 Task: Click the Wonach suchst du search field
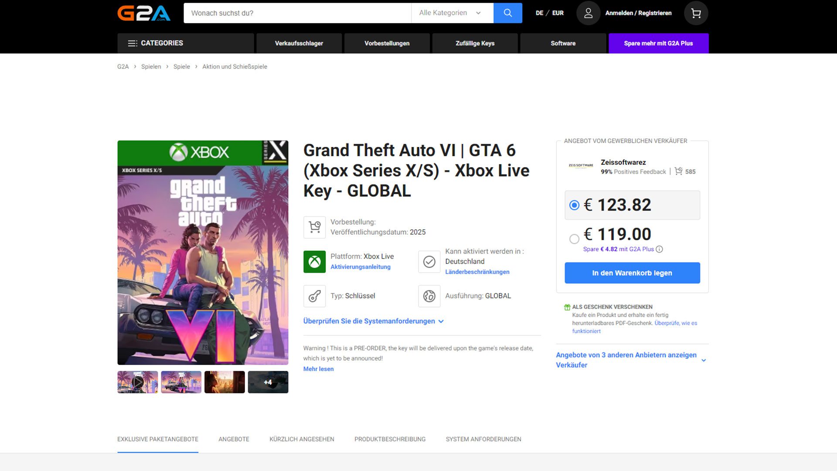click(296, 13)
